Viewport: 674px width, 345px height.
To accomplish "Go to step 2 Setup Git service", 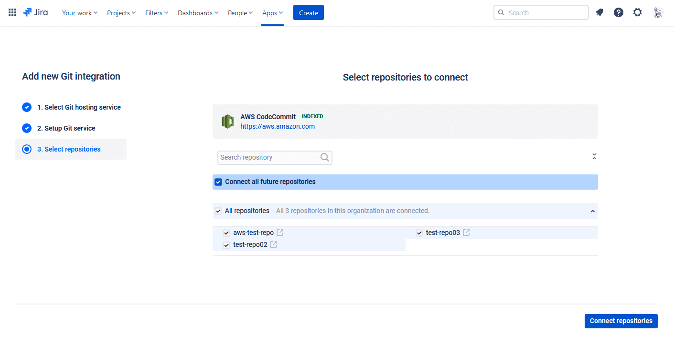I will (66, 128).
